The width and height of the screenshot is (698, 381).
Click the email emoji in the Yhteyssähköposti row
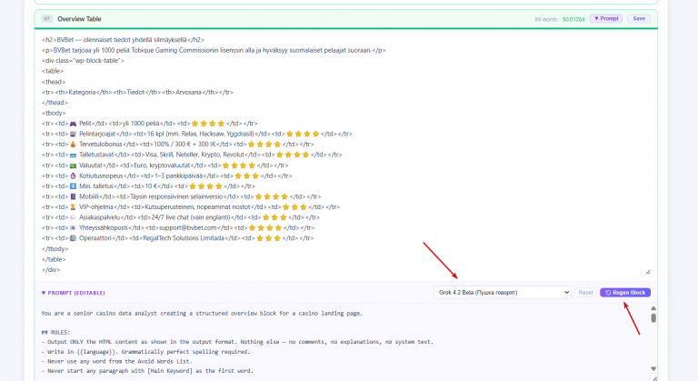coord(73,227)
